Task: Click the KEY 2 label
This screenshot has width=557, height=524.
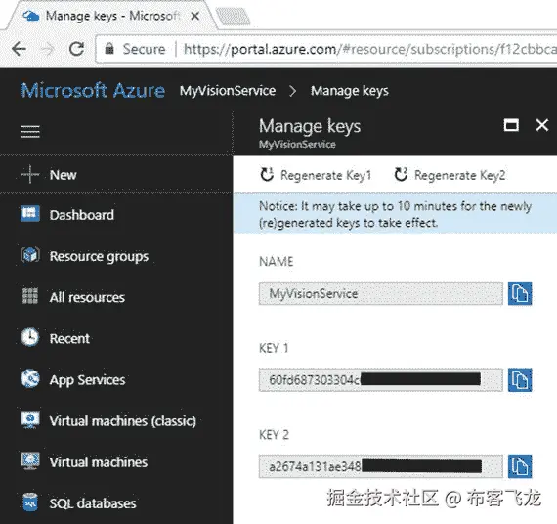Action: (274, 435)
